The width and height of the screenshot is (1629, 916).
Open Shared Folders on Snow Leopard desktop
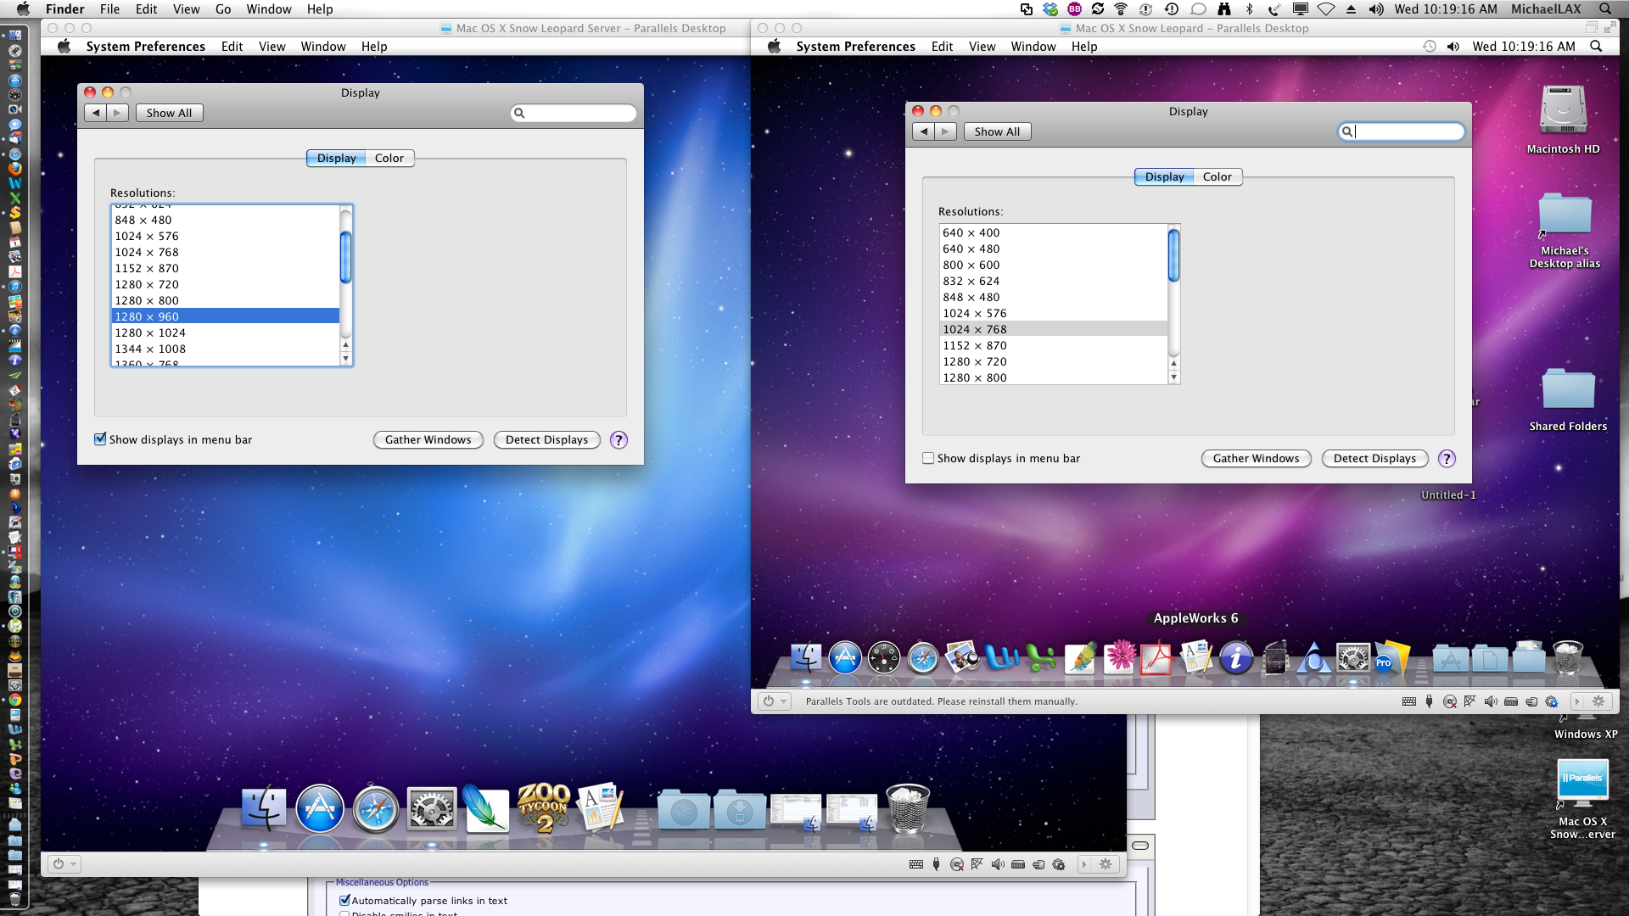click(x=1568, y=391)
